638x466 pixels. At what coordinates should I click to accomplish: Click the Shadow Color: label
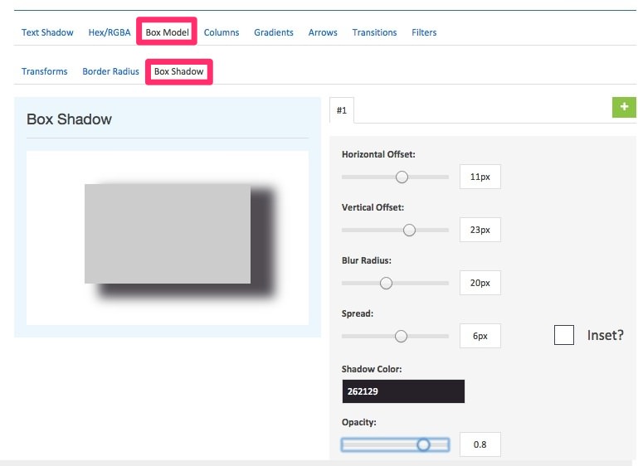click(x=372, y=369)
